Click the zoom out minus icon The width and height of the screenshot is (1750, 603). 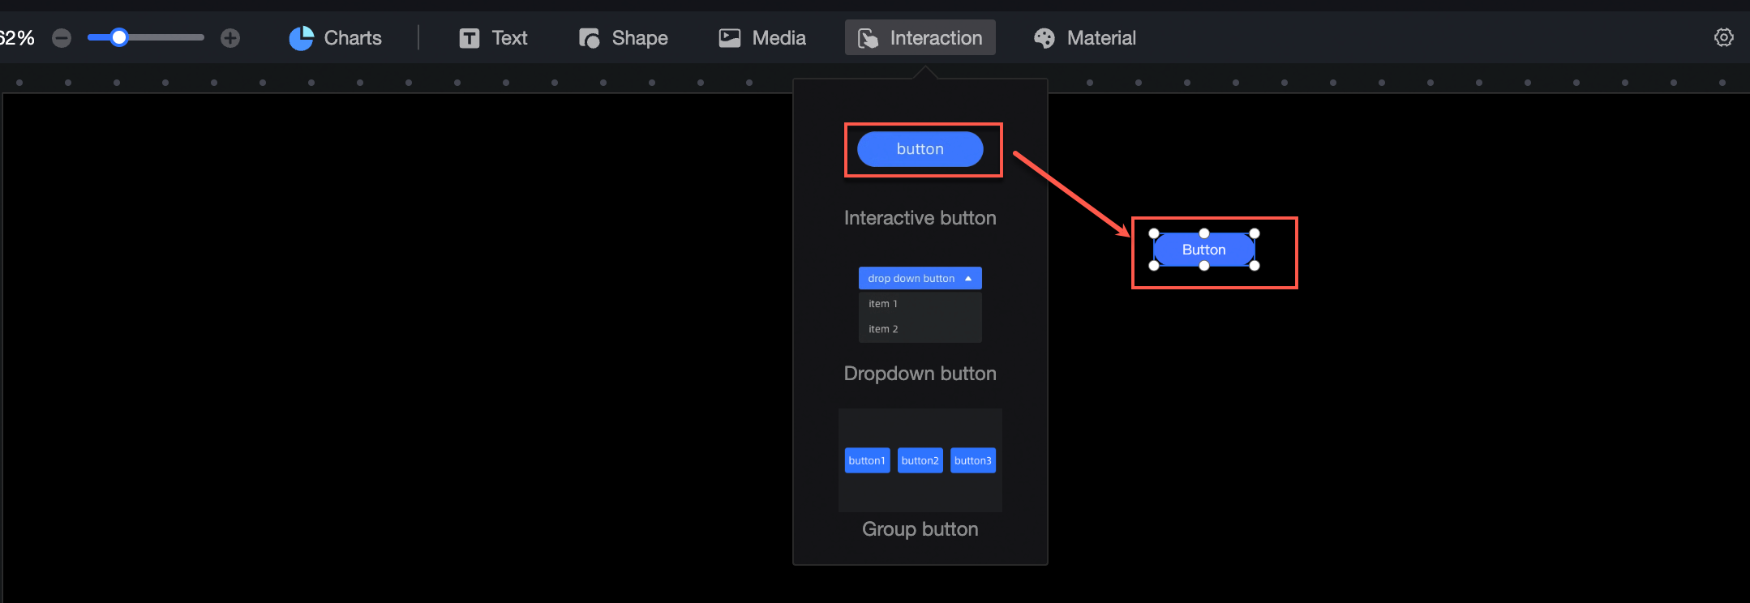click(x=62, y=38)
